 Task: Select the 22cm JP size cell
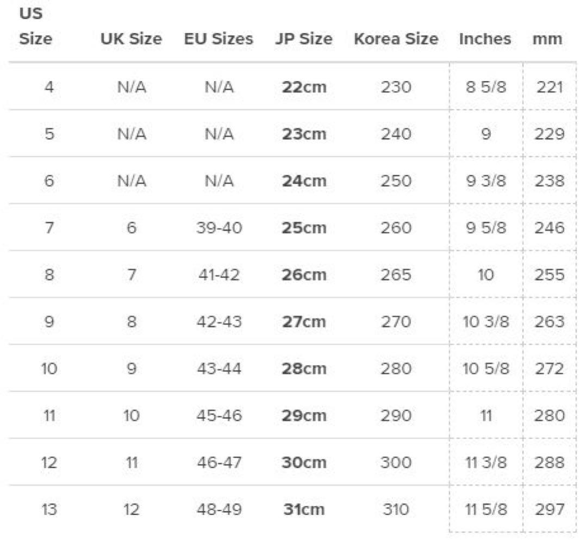click(x=304, y=87)
